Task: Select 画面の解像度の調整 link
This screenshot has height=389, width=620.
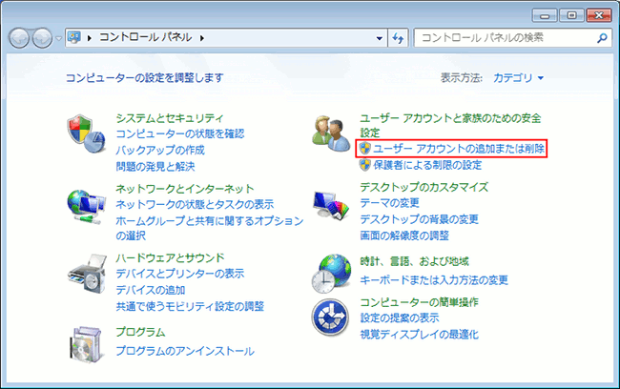Action: tap(418, 235)
